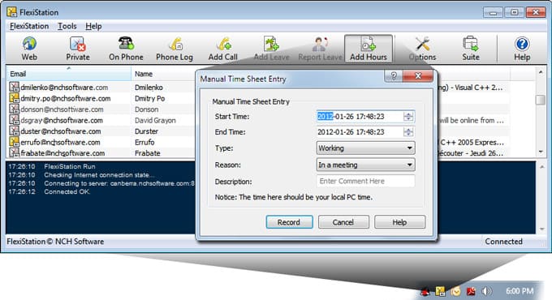Click the orange round tray icon

point(455,291)
